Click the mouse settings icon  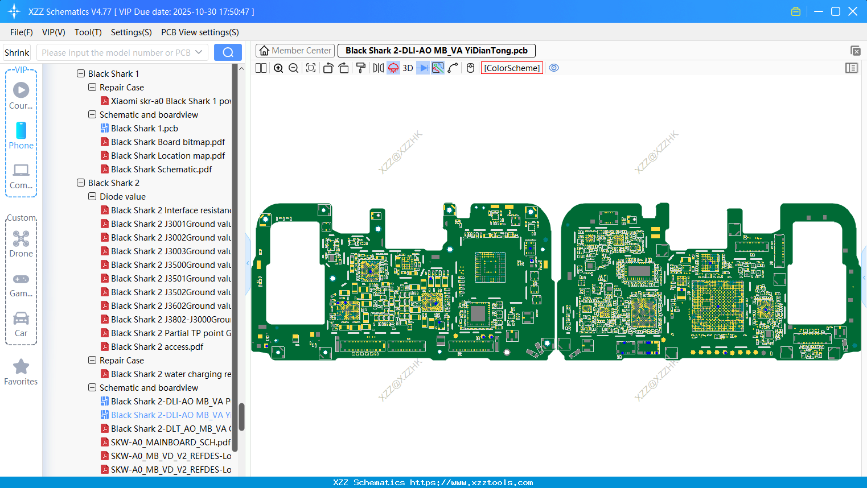point(470,68)
